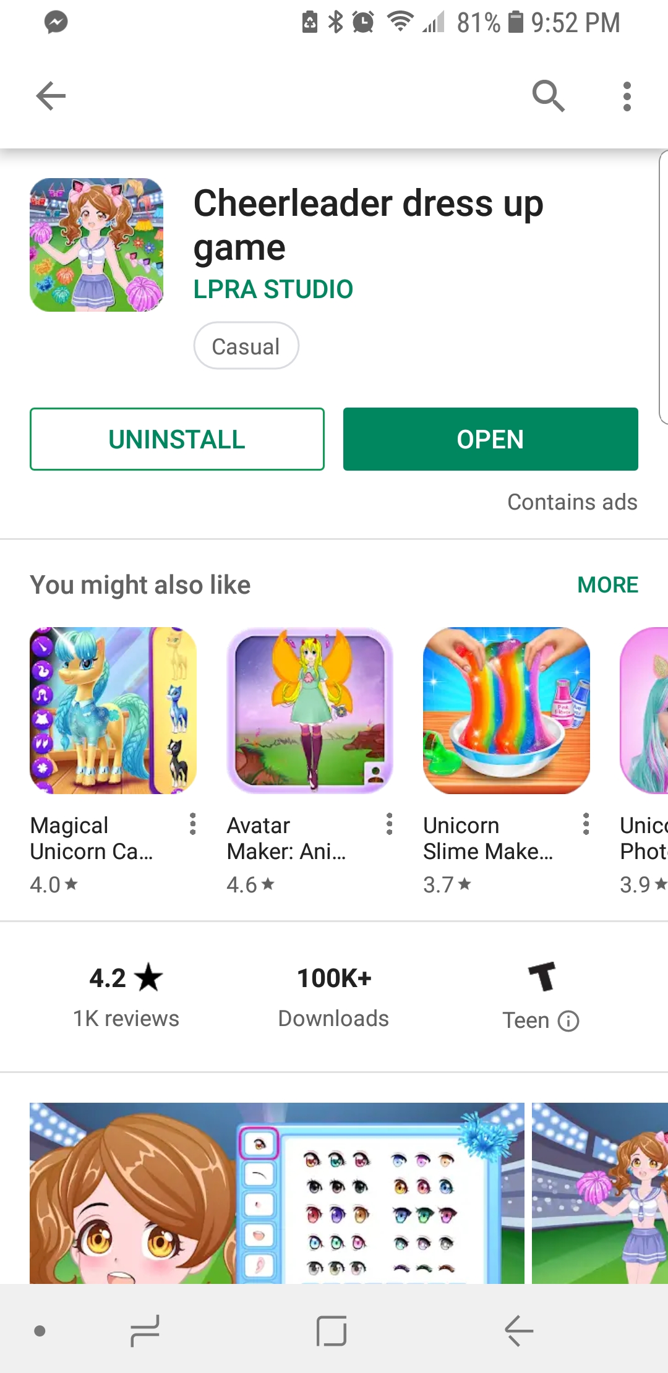Viewport: 668px width, 1373px height.
Task: View MORE similar apps
Action: [x=607, y=585]
